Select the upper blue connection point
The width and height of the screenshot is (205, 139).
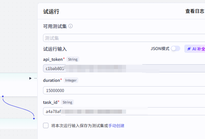(x=3, y=96)
